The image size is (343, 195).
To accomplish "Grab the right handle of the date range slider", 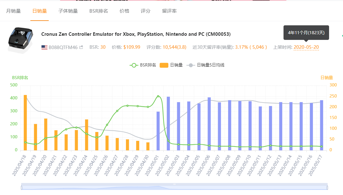I will [x=327, y=188].
